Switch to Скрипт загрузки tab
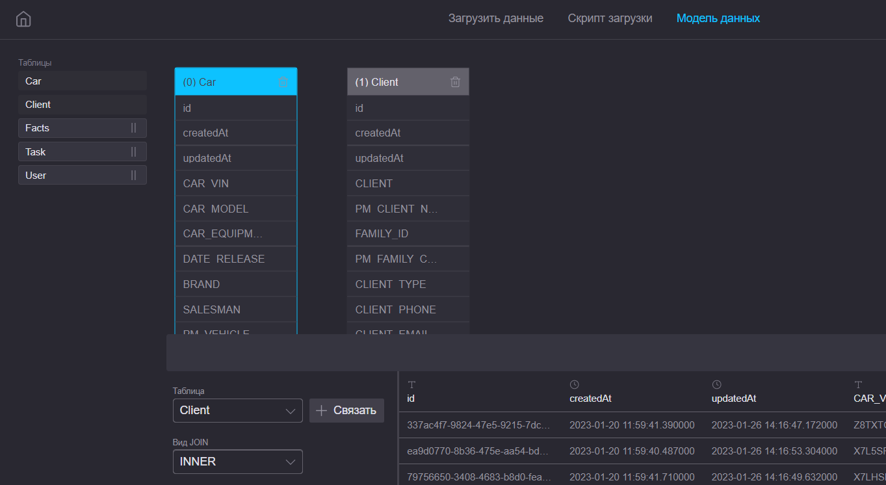This screenshot has height=485, width=886. [x=610, y=18]
